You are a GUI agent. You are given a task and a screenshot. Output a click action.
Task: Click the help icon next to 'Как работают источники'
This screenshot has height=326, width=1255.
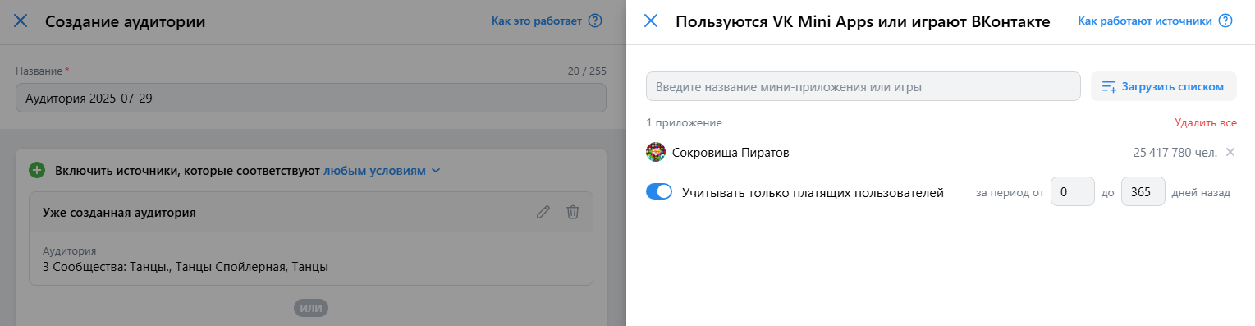[x=1225, y=21]
